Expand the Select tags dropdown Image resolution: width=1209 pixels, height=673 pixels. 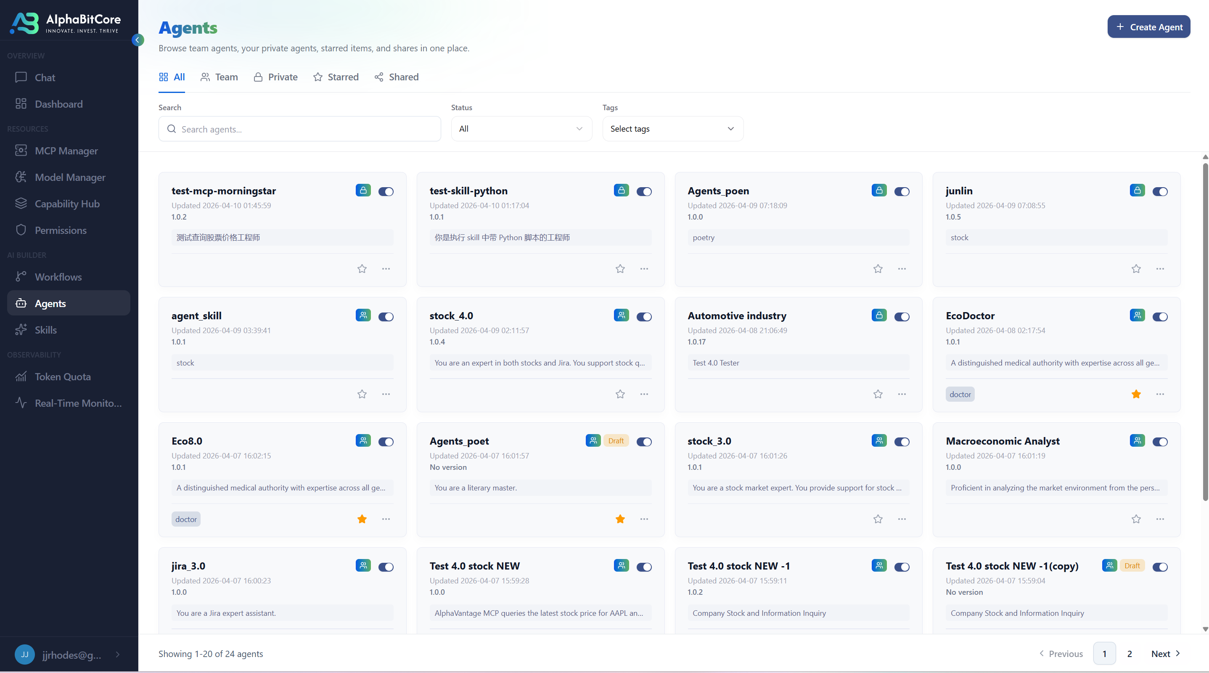click(672, 129)
